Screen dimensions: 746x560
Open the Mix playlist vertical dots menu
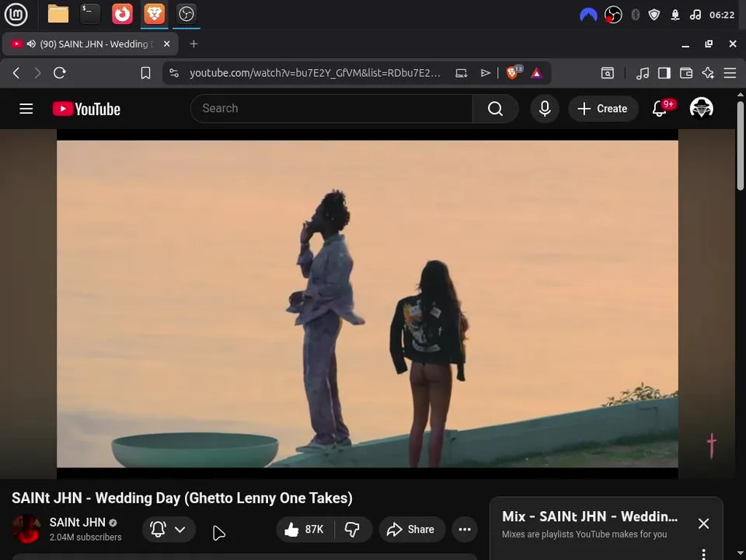click(x=704, y=555)
